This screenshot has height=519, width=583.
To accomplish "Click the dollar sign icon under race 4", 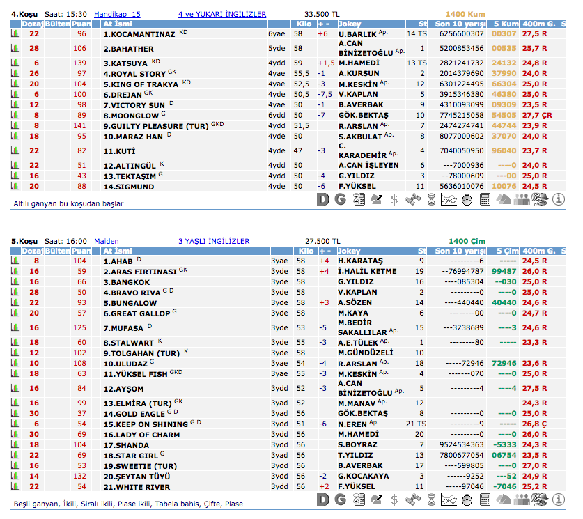I will (395, 200).
